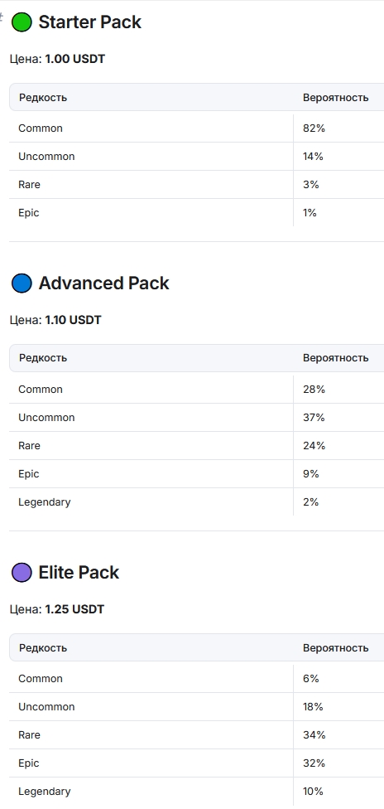Select the Elite Pack heading
Screen dimensions: 384x809
(x=79, y=573)
